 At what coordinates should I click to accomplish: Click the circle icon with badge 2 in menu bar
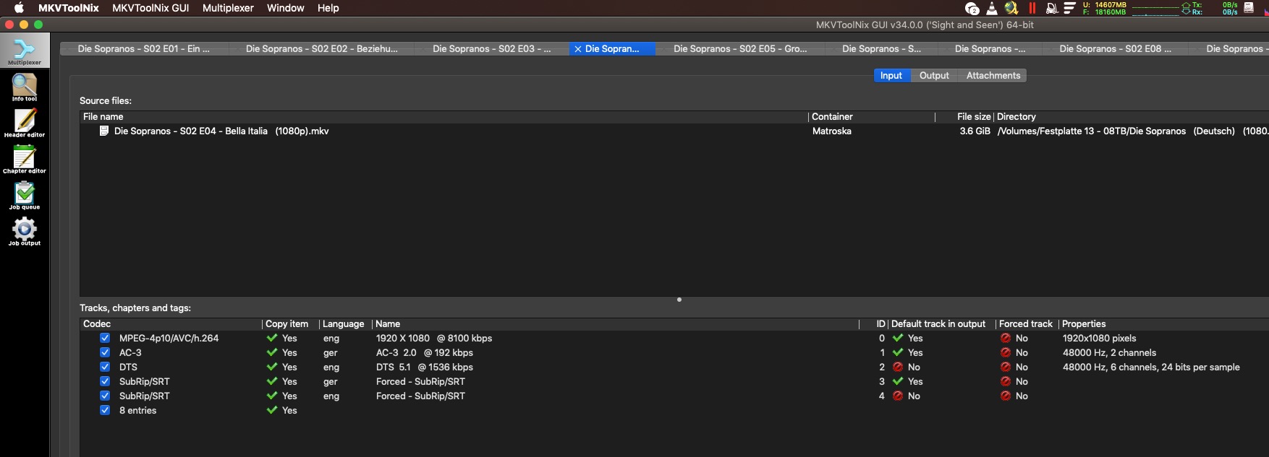pyautogui.click(x=972, y=8)
